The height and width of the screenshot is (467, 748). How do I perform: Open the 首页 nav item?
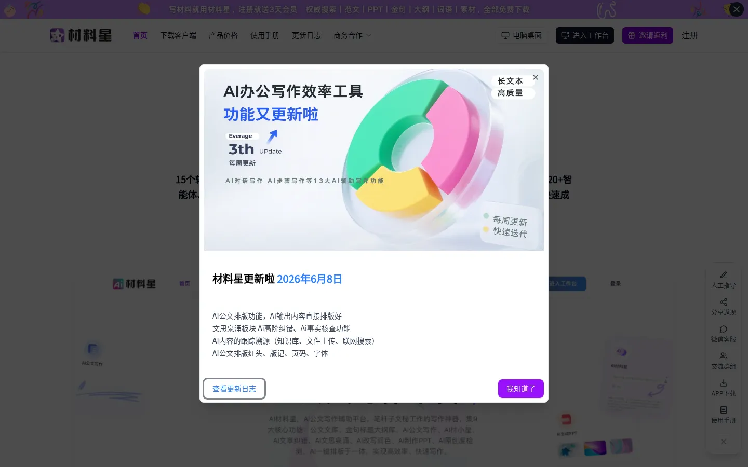coord(140,35)
